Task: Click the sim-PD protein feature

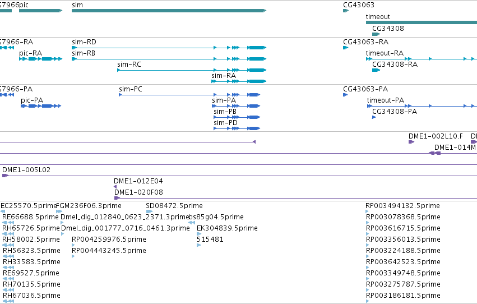Action: (237, 128)
